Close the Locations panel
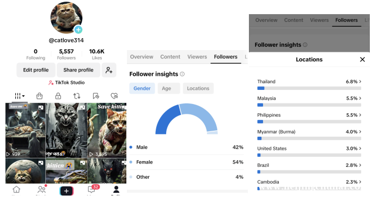372x201 pixels. pos(362,59)
